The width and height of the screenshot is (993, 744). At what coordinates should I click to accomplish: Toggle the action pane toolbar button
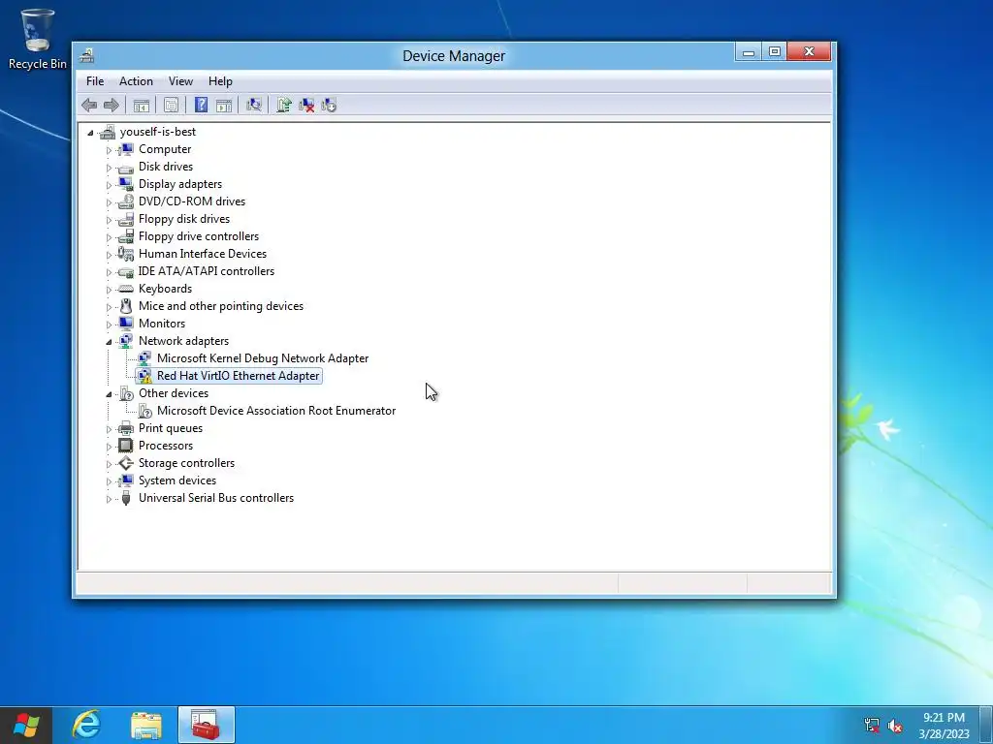tap(224, 105)
